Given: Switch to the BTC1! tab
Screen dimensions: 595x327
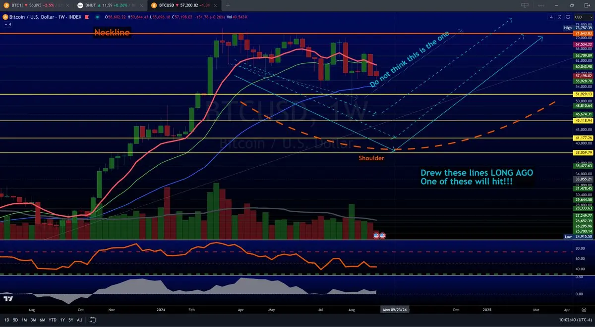Looking at the screenshot, I should click(x=36, y=5).
